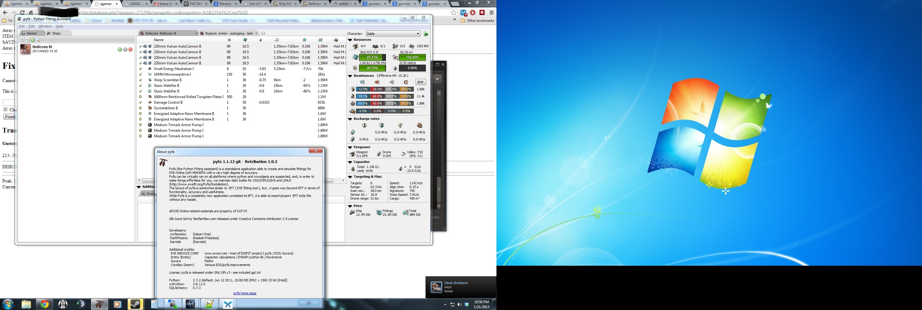The width and height of the screenshot is (922, 310).
Task: Click the EM resistance column icon
Action: pyautogui.click(x=363, y=82)
